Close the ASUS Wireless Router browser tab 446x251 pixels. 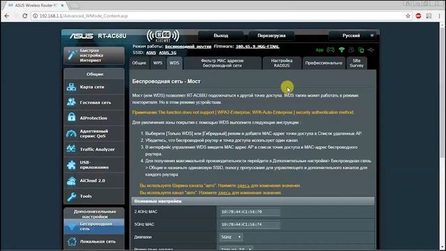(x=62, y=5)
